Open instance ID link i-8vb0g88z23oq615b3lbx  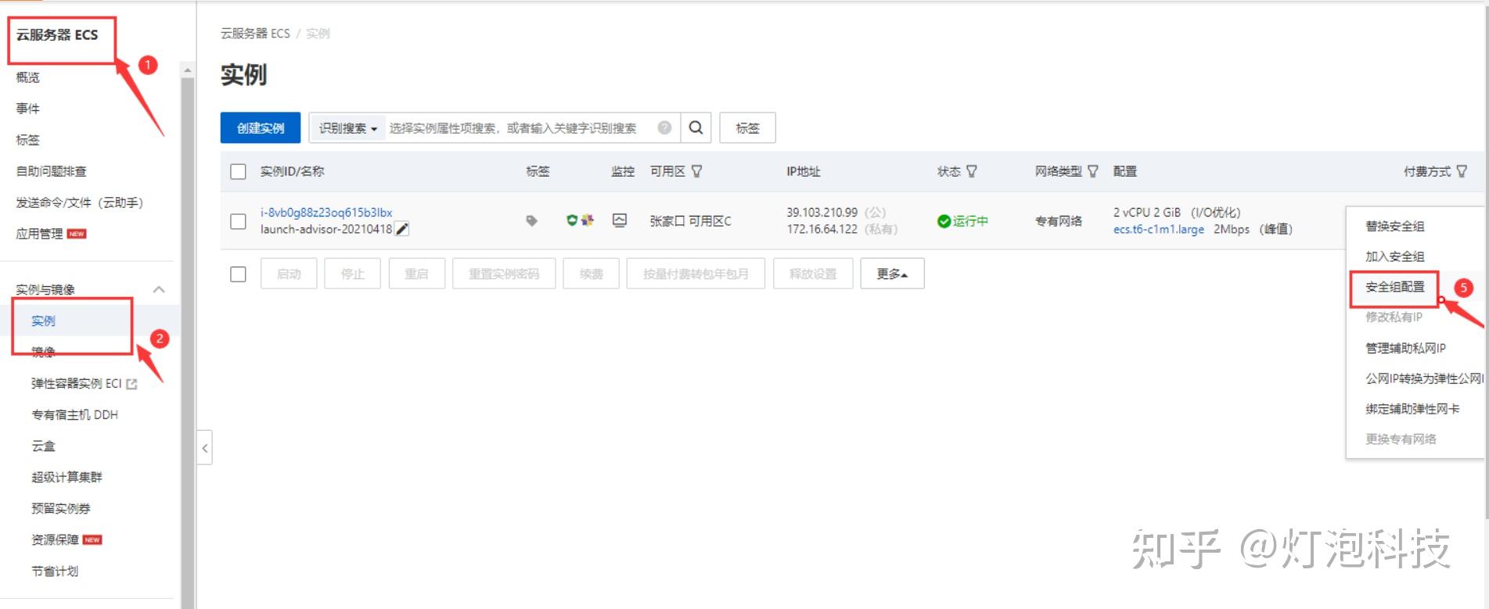pyautogui.click(x=326, y=213)
